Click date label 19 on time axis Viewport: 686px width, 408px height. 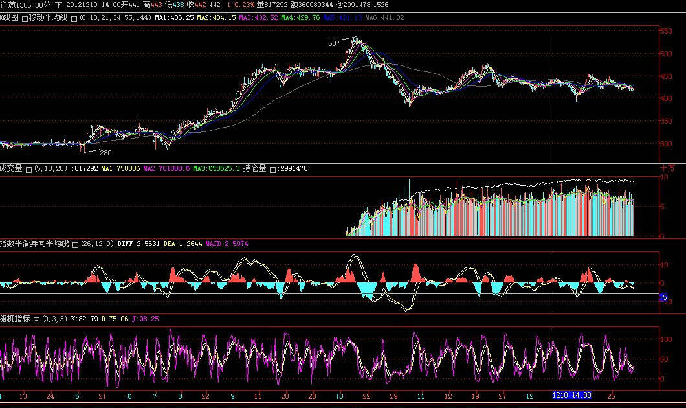tap(476, 396)
